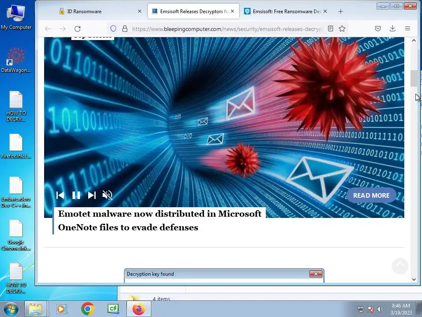The image size is (422, 317).
Task: Close the Emsisoft: Free Ransomware tab
Action: 325,11
